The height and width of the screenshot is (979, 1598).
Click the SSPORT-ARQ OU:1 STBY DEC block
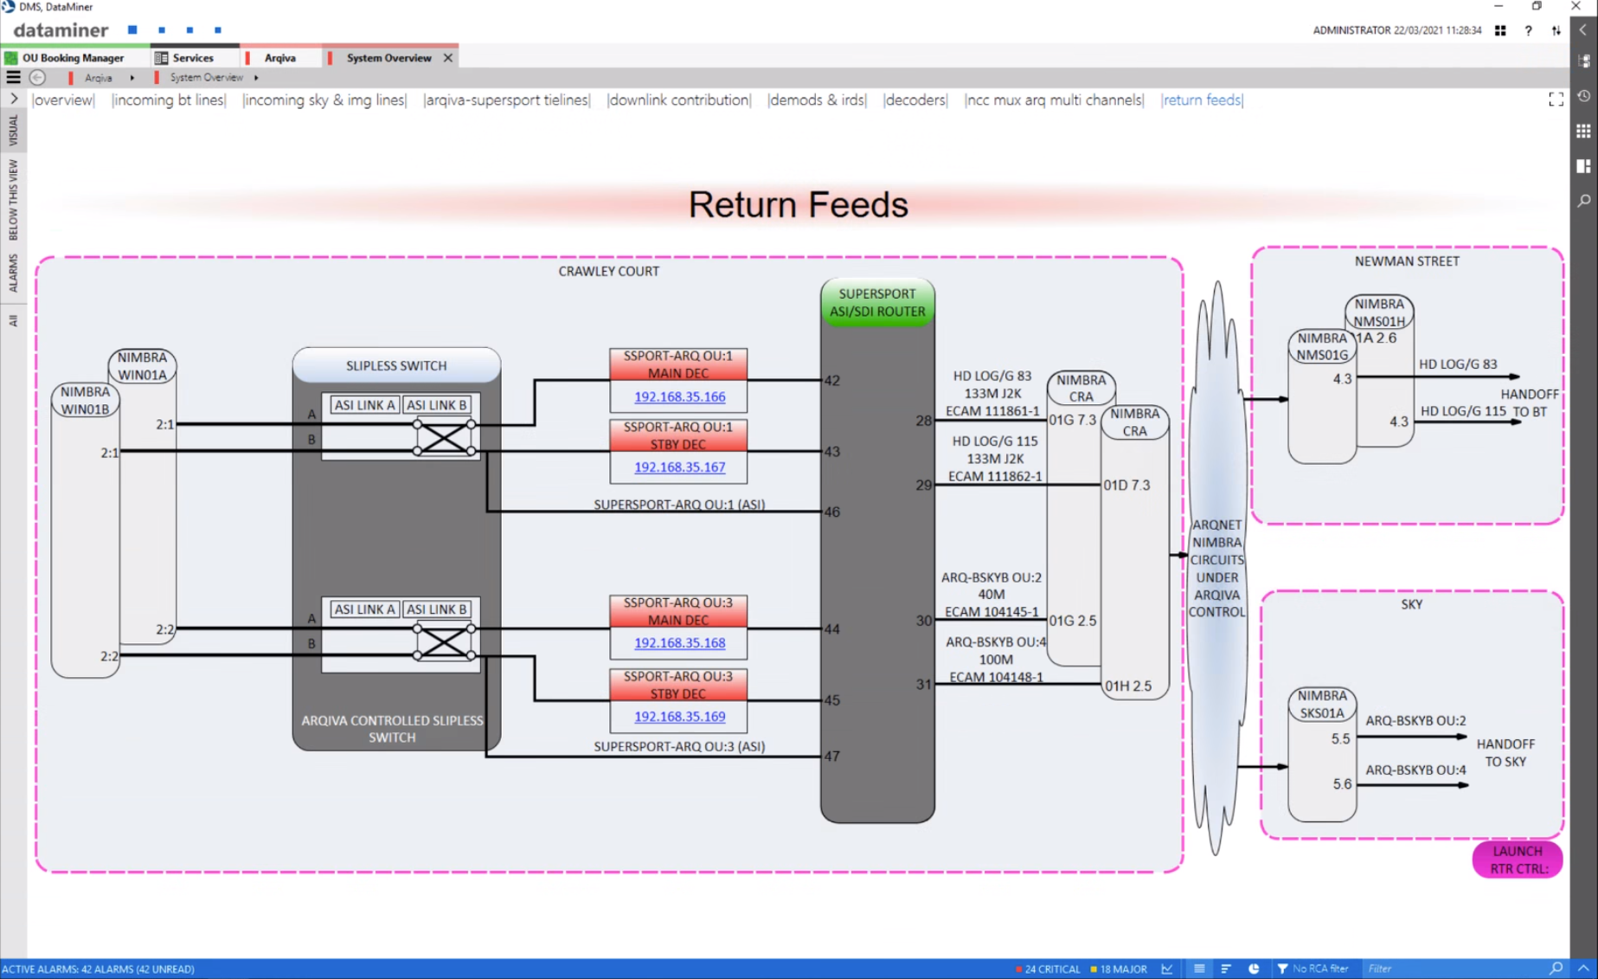tap(678, 435)
